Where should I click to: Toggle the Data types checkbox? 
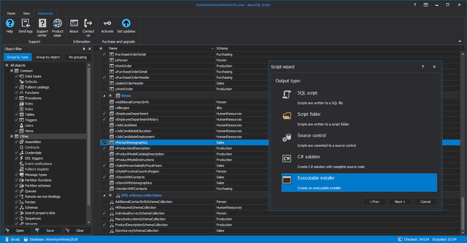[x=16, y=76]
